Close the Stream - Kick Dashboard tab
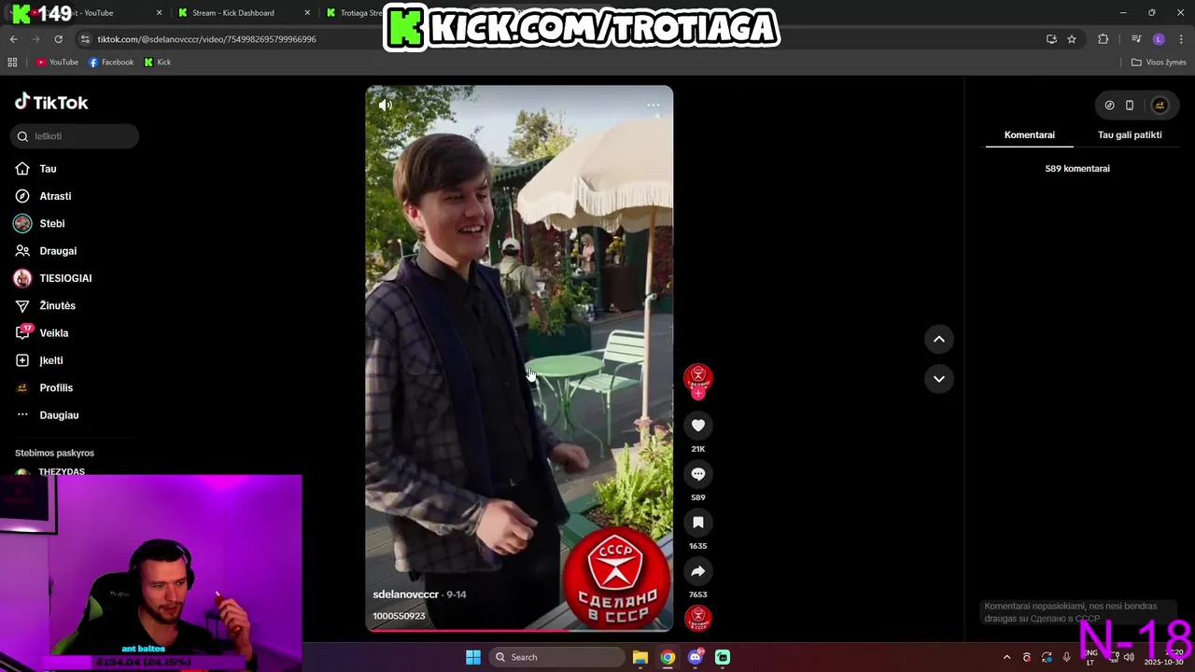This screenshot has height=672, width=1195. [308, 13]
